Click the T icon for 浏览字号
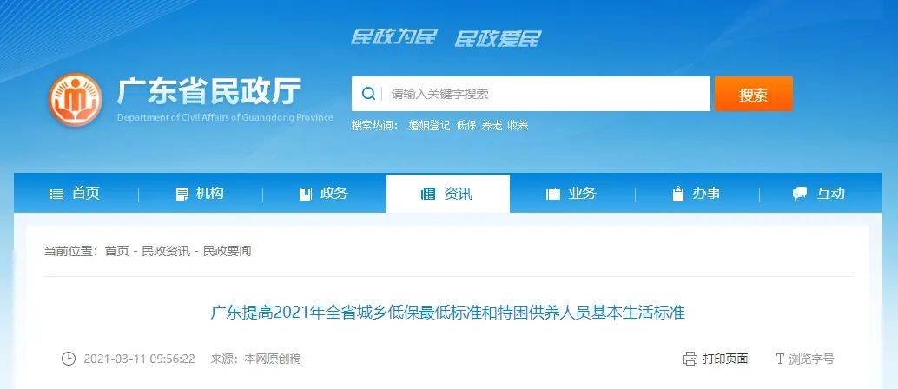Screen dimensions: 898x389 tap(779, 359)
